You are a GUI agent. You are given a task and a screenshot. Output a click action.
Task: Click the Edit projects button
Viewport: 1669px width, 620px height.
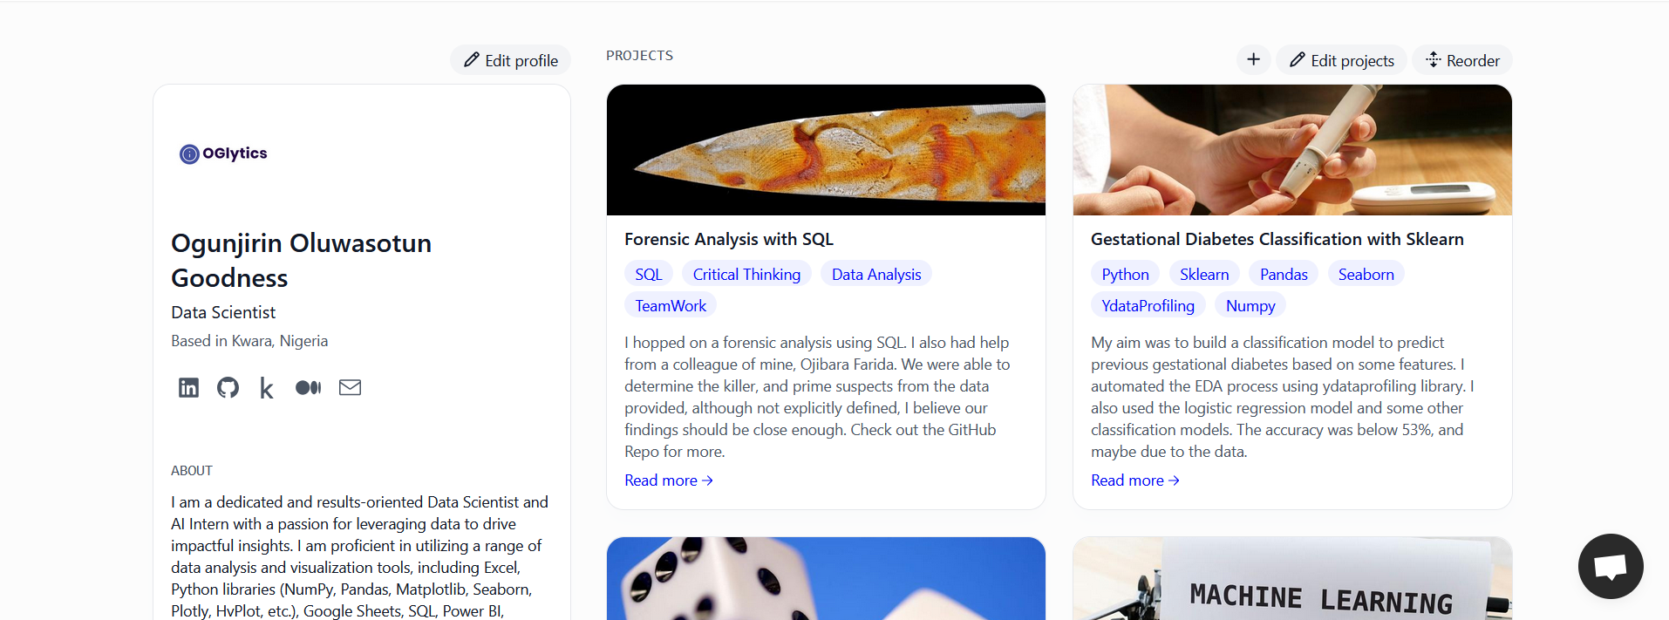pos(1341,60)
